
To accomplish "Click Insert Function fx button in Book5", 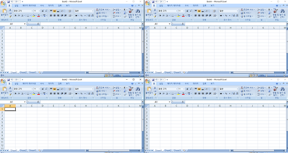I will tap(38, 24).
